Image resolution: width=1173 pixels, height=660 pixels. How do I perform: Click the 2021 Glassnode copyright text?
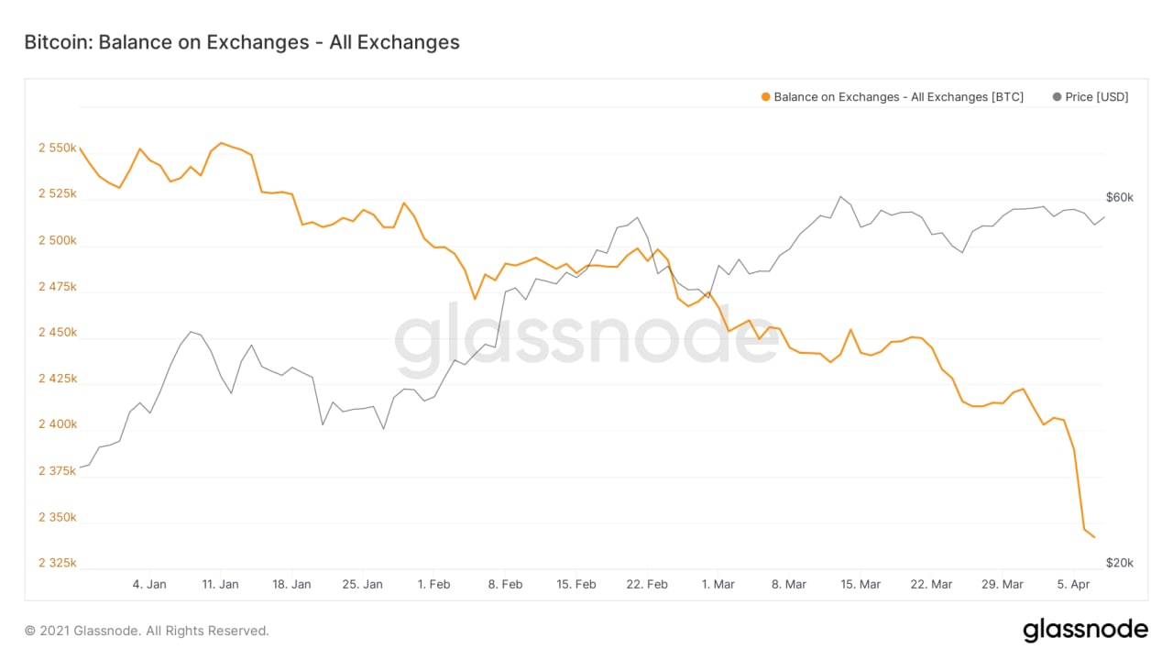pyautogui.click(x=147, y=631)
